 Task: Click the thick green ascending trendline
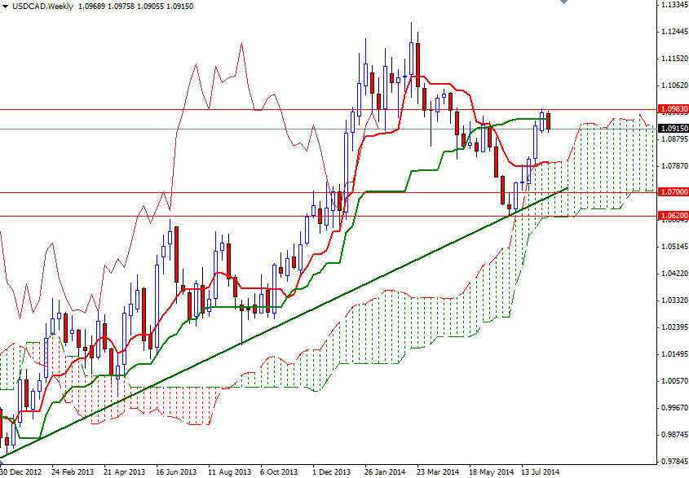point(285,326)
